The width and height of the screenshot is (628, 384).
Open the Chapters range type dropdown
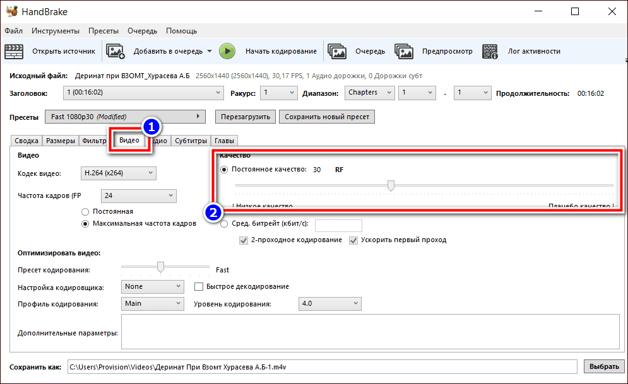[370, 93]
